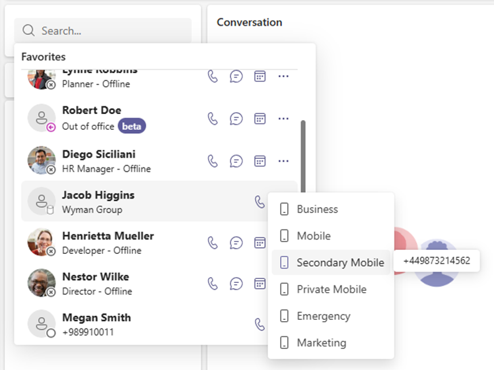Schedule meeting with Robert Doe
Viewport: 494px width, 370px height.
click(260, 119)
